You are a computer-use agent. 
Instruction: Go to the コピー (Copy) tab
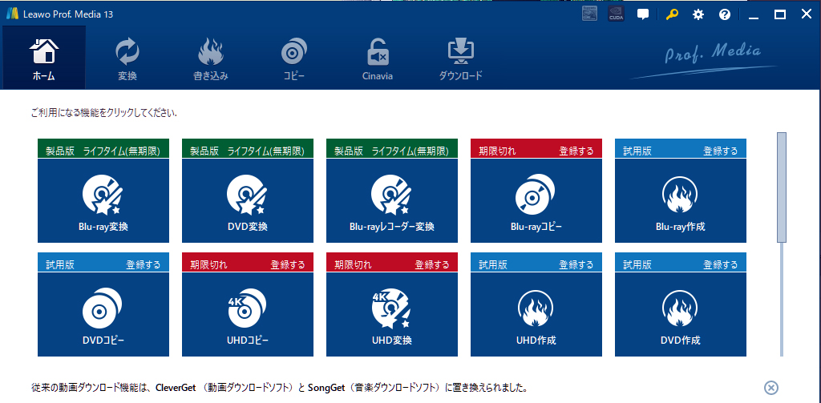click(x=293, y=58)
